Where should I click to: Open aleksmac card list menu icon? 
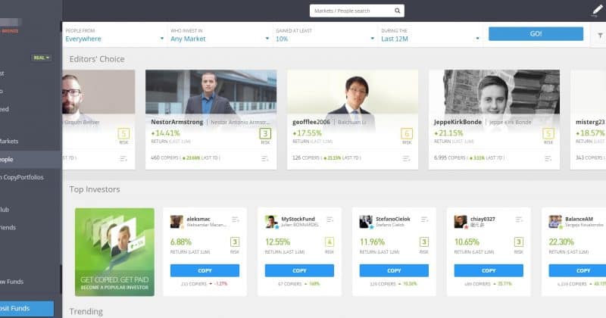tap(235, 220)
